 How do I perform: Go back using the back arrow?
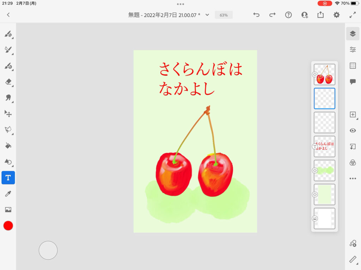point(8,15)
